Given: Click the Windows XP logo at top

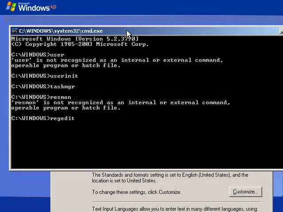Looking at the screenshot, I should tap(31, 7).
